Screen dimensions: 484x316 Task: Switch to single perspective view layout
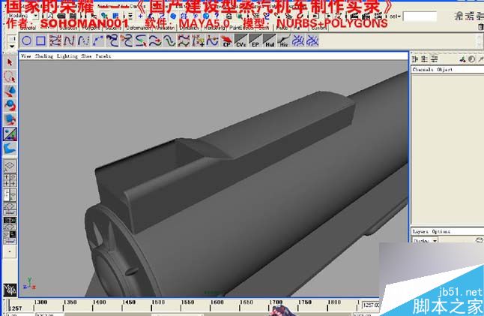pos(10,166)
